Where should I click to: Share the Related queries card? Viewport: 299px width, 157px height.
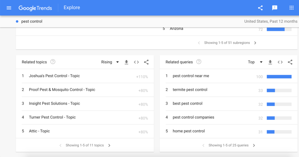point(290,62)
